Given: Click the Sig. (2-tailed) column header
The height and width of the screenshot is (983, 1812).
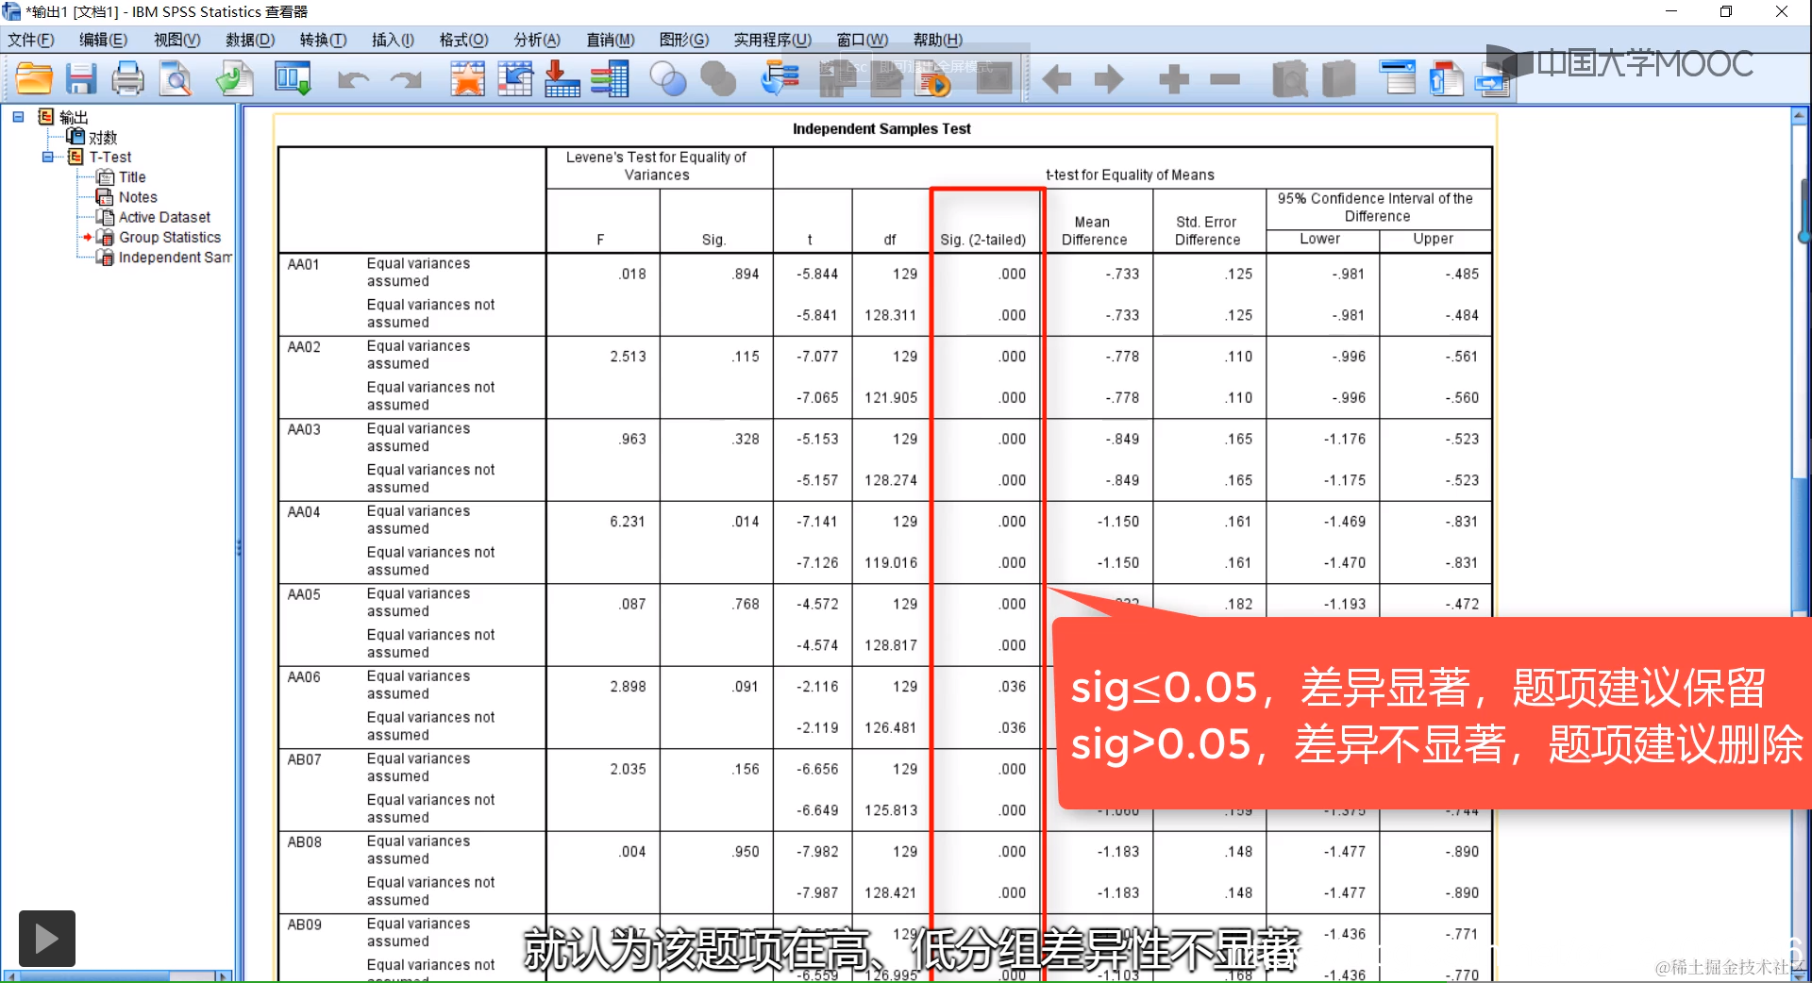Looking at the screenshot, I should [983, 240].
